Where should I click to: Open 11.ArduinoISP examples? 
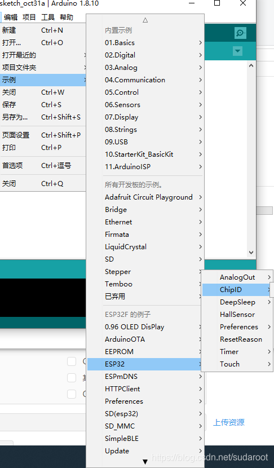coord(145,167)
